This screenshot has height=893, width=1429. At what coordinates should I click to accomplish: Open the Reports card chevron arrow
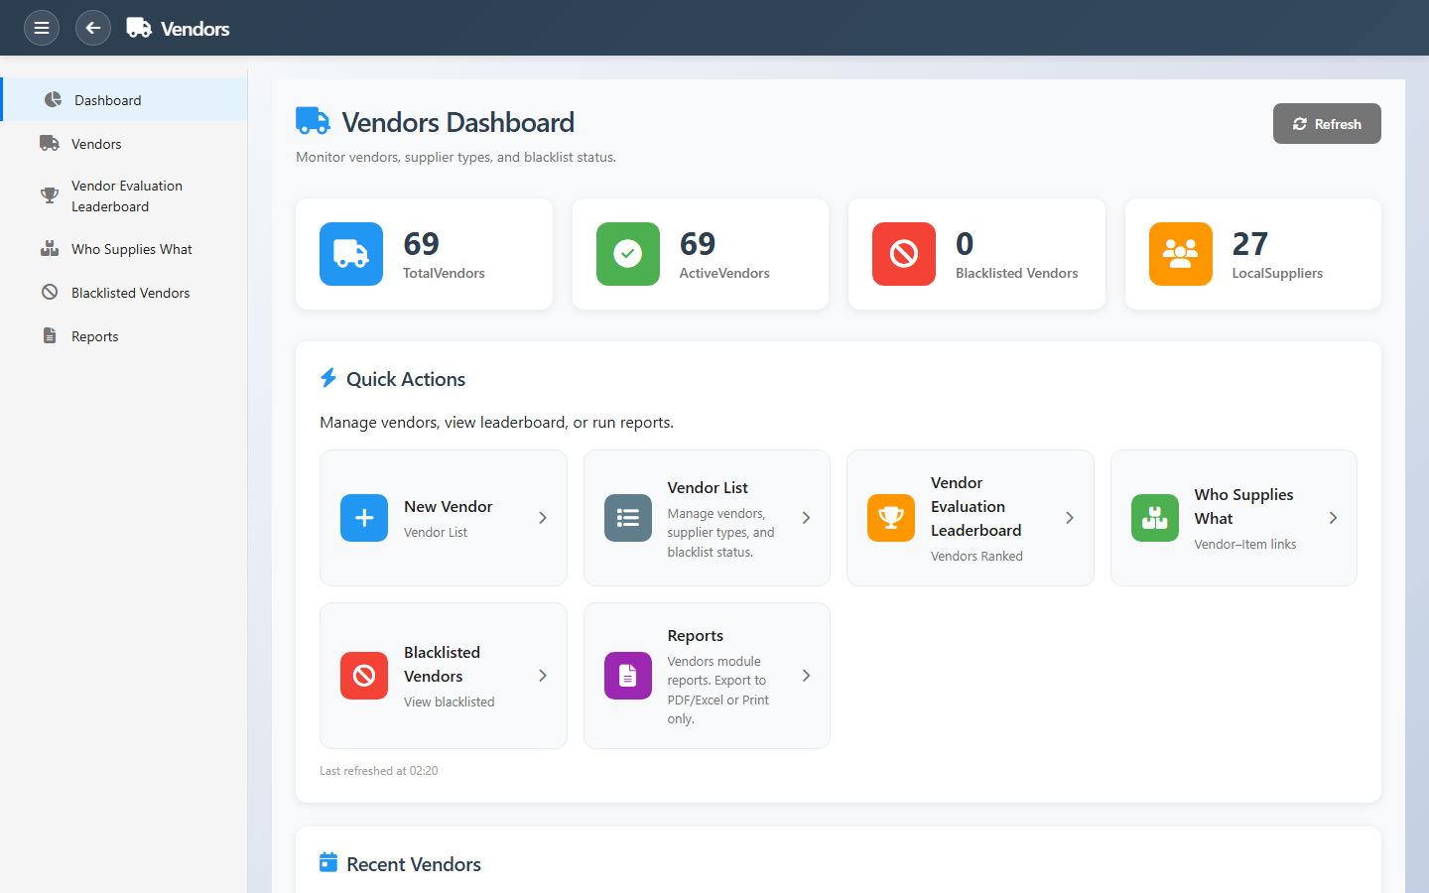806,676
